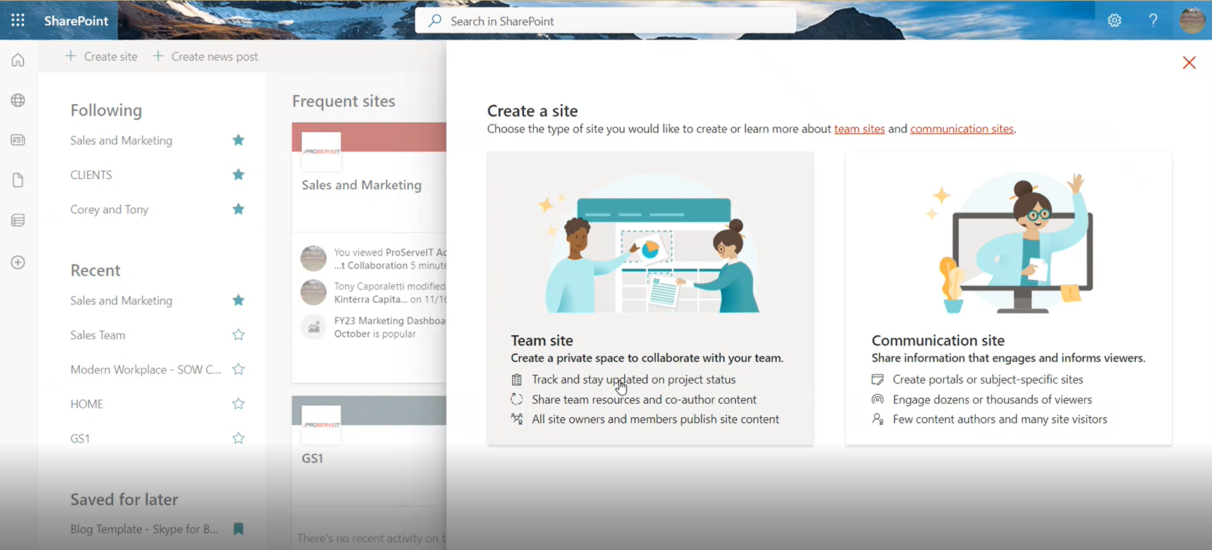
Task: Open My sites globe icon
Action: pyautogui.click(x=18, y=100)
